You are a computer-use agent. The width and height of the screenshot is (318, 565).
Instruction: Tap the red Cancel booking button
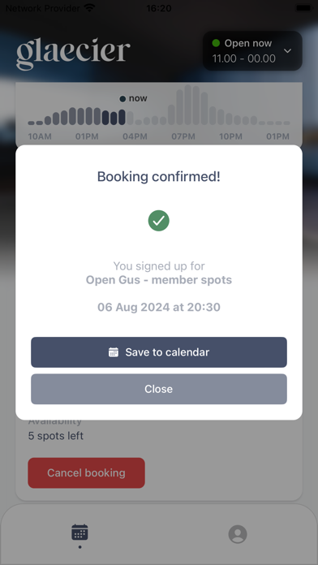87,472
